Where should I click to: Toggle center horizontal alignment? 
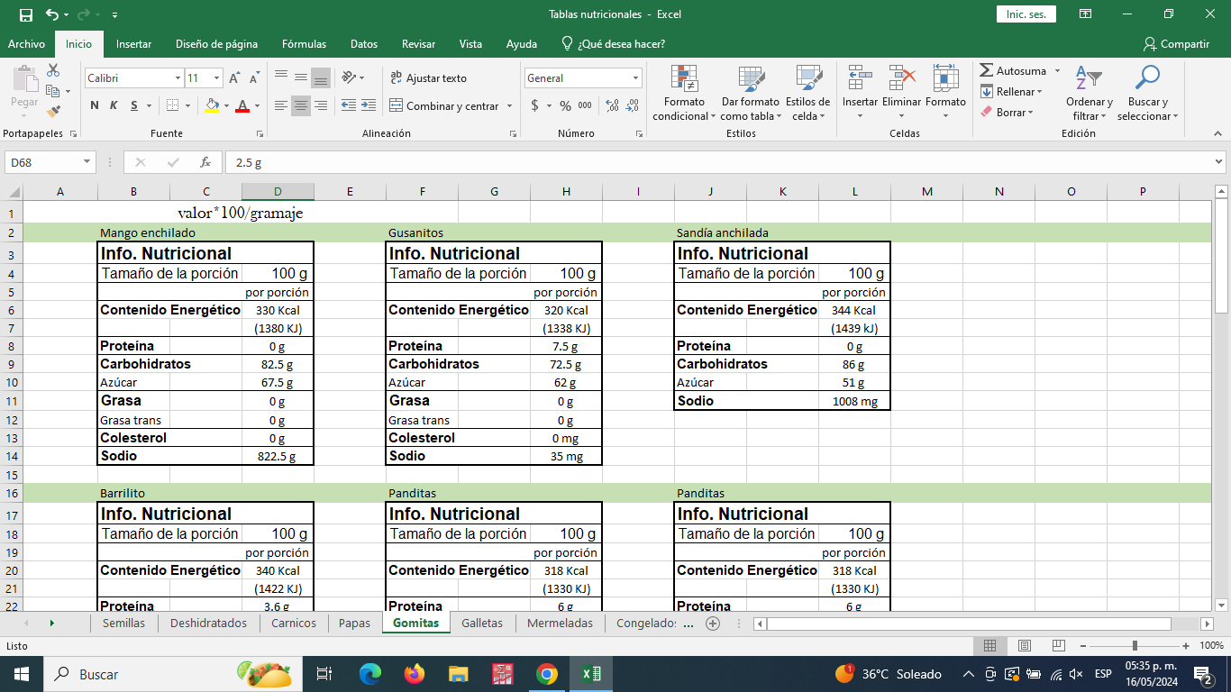pyautogui.click(x=301, y=105)
